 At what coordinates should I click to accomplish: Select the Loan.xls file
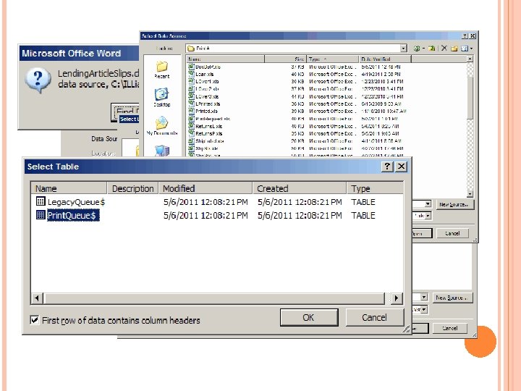[205, 74]
